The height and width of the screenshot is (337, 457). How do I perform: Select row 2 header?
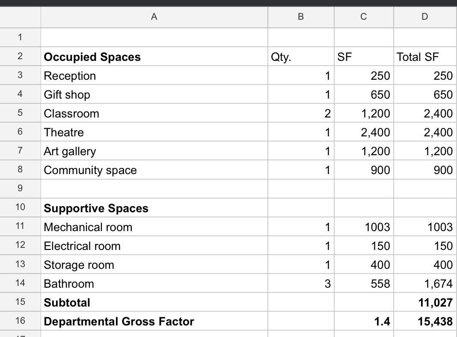pos(20,57)
